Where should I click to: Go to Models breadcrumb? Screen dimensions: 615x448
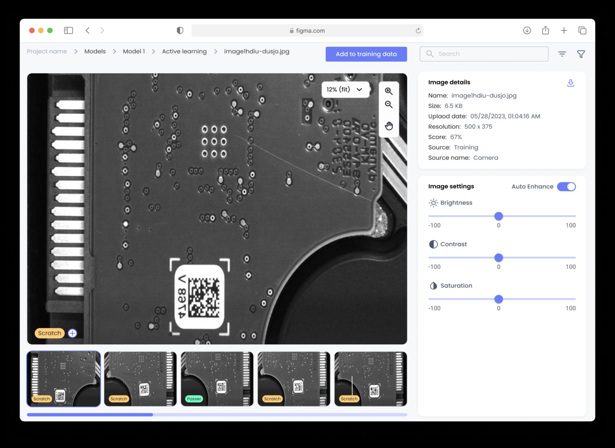pyautogui.click(x=95, y=51)
